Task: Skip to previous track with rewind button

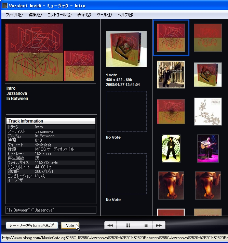Action: point(110,225)
